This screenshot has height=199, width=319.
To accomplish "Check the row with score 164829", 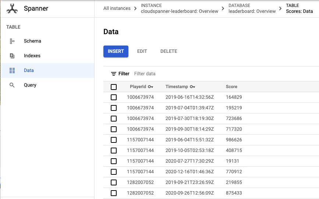I will (114, 97).
